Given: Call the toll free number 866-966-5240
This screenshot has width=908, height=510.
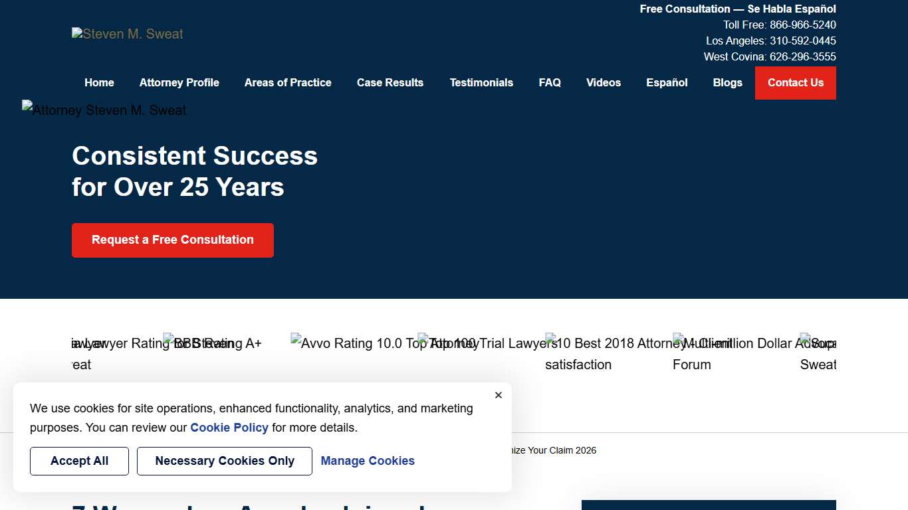Looking at the screenshot, I should (802, 25).
